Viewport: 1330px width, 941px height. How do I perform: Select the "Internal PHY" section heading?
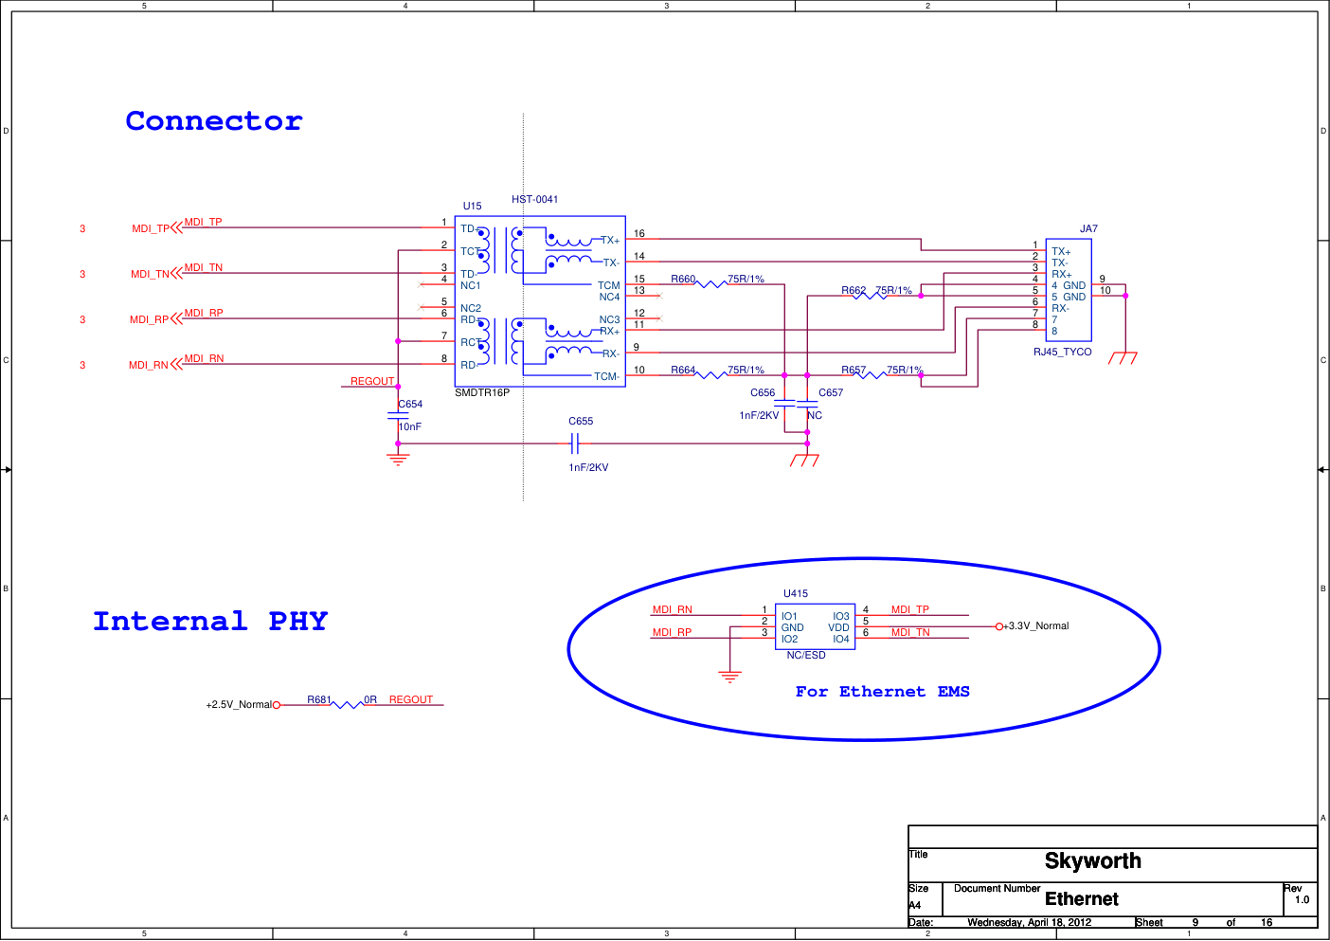210,622
